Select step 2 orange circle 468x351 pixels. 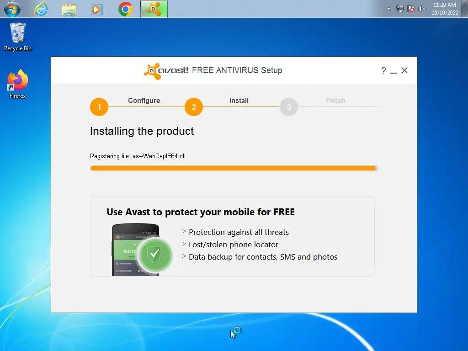click(x=194, y=107)
